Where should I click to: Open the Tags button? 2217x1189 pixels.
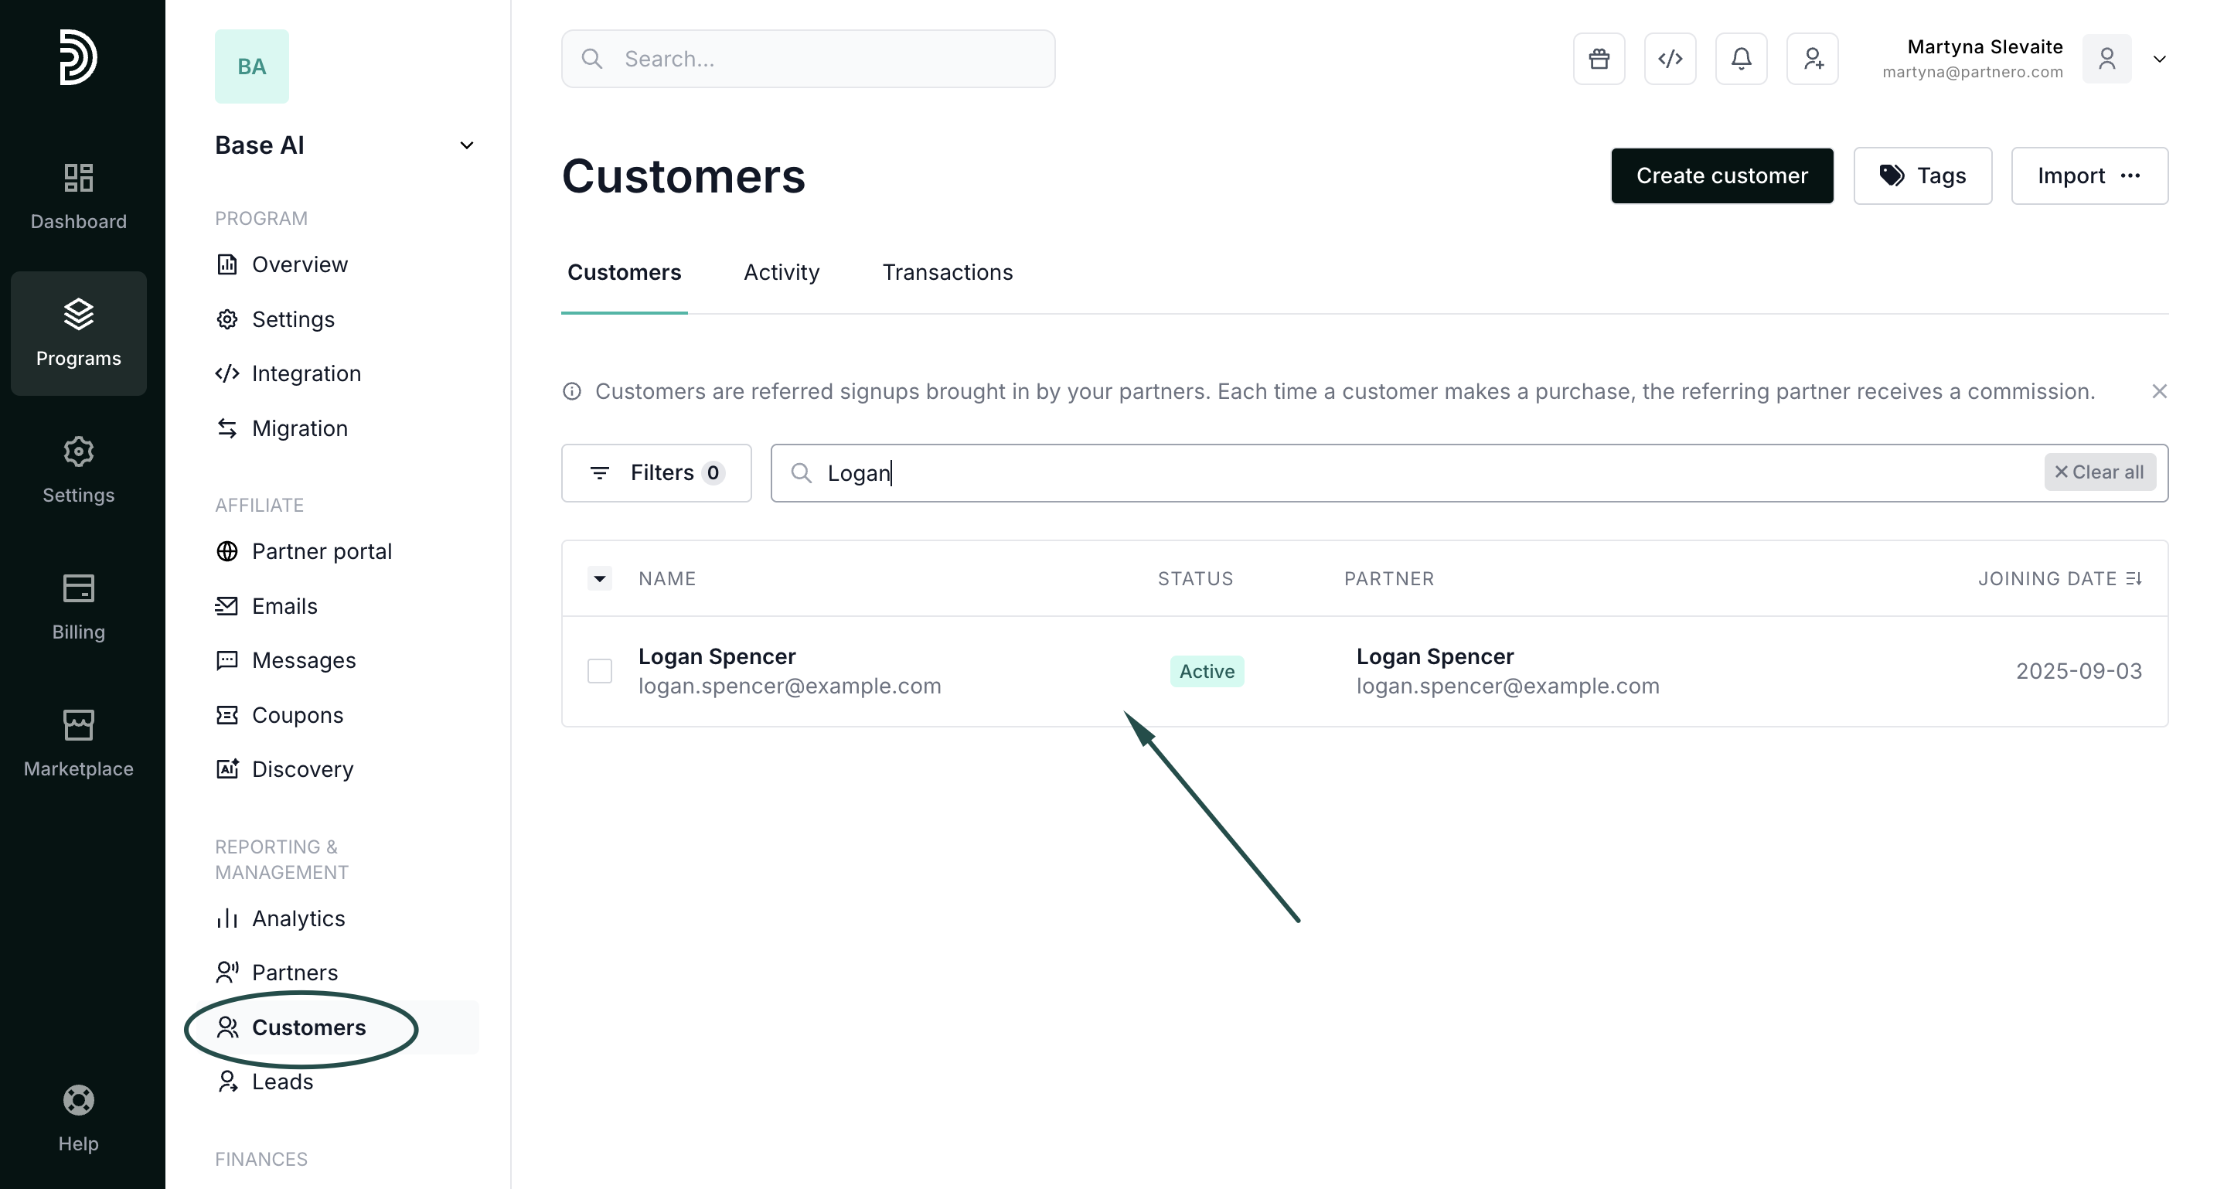(x=1922, y=175)
